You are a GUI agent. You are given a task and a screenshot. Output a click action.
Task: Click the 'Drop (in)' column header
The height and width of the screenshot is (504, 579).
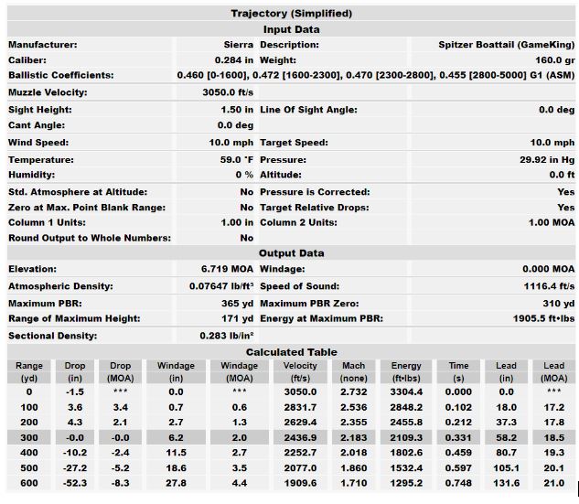(75, 371)
